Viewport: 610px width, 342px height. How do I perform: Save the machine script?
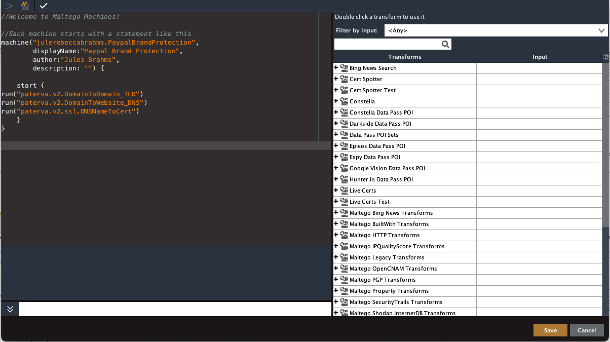point(550,330)
